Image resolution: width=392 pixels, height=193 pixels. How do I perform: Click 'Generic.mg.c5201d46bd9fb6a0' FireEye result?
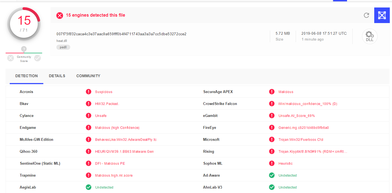click(x=304, y=128)
